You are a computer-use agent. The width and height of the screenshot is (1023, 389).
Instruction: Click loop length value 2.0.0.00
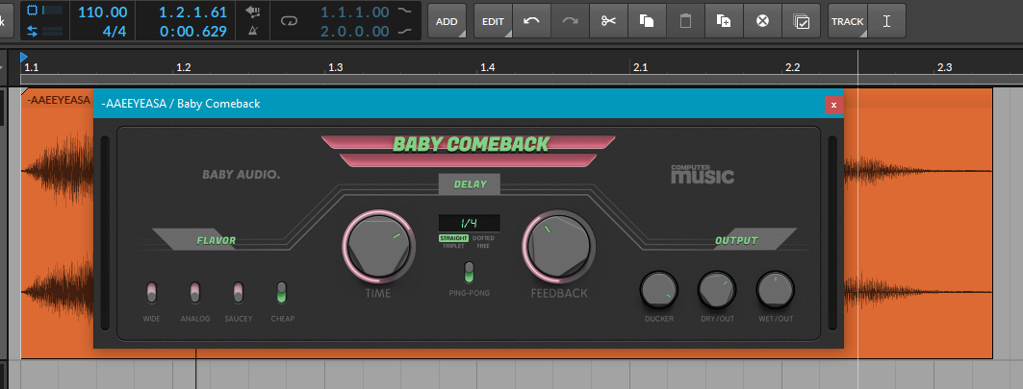coord(355,31)
